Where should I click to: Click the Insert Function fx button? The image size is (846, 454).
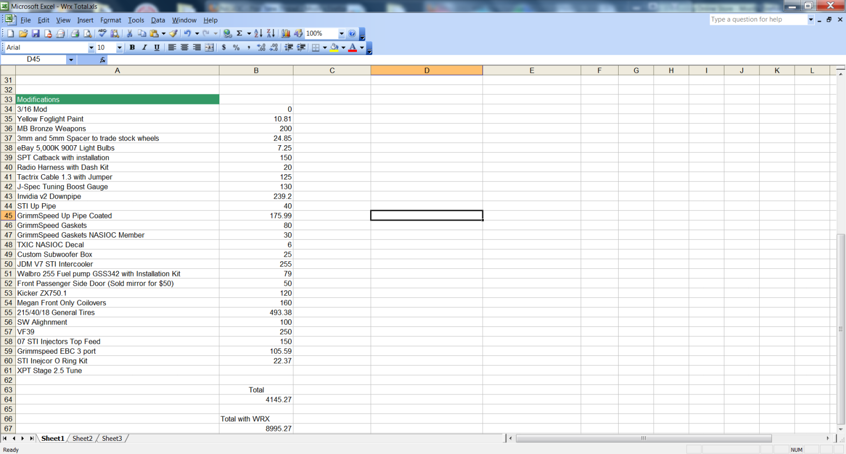point(103,60)
